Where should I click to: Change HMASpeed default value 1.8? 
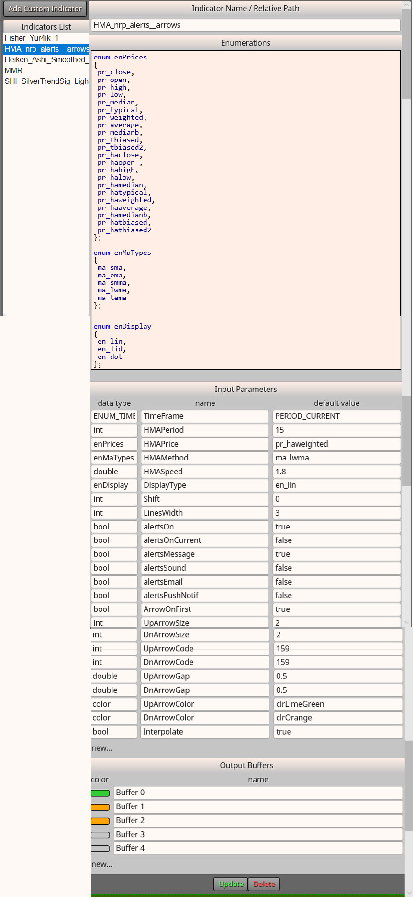(336, 471)
